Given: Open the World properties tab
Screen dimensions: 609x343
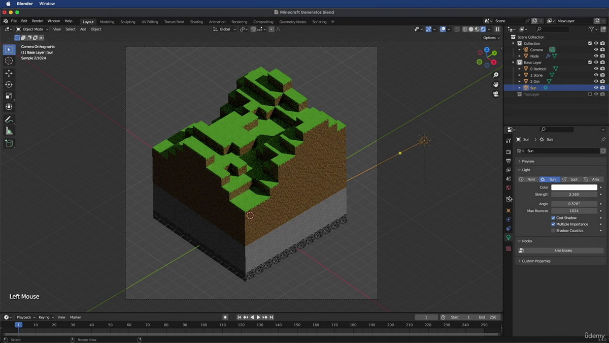Looking at the screenshot, I should (509, 188).
